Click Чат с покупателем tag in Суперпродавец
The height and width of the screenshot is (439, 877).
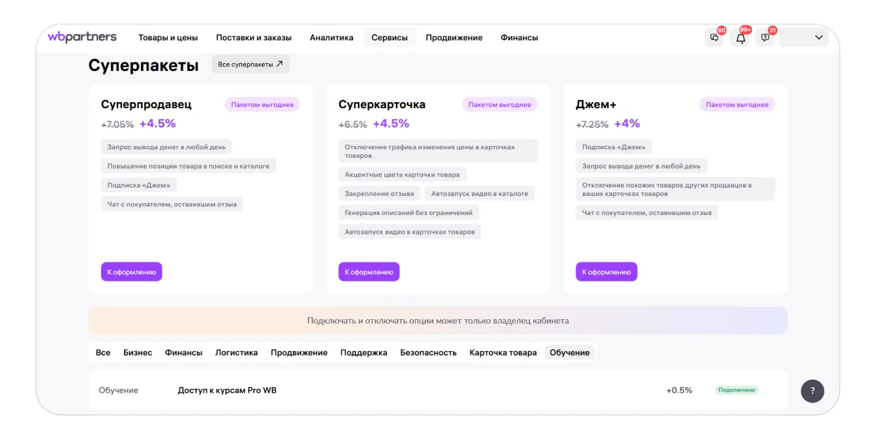coord(172,204)
